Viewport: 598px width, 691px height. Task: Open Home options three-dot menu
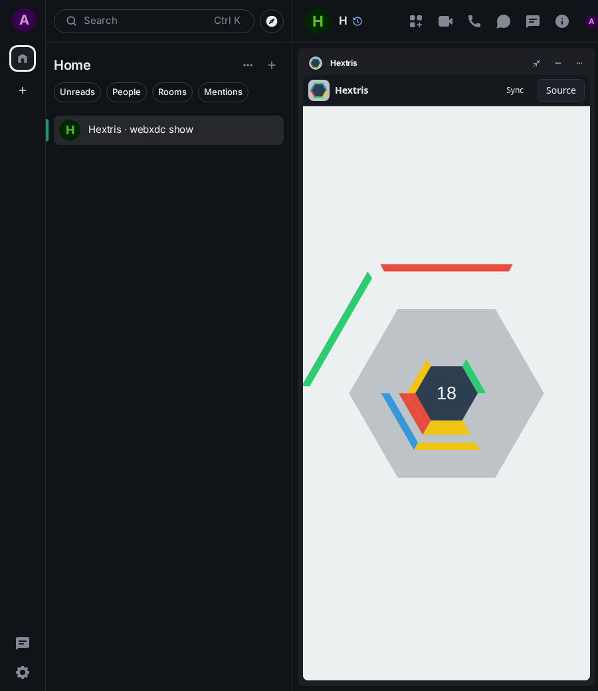pos(248,65)
